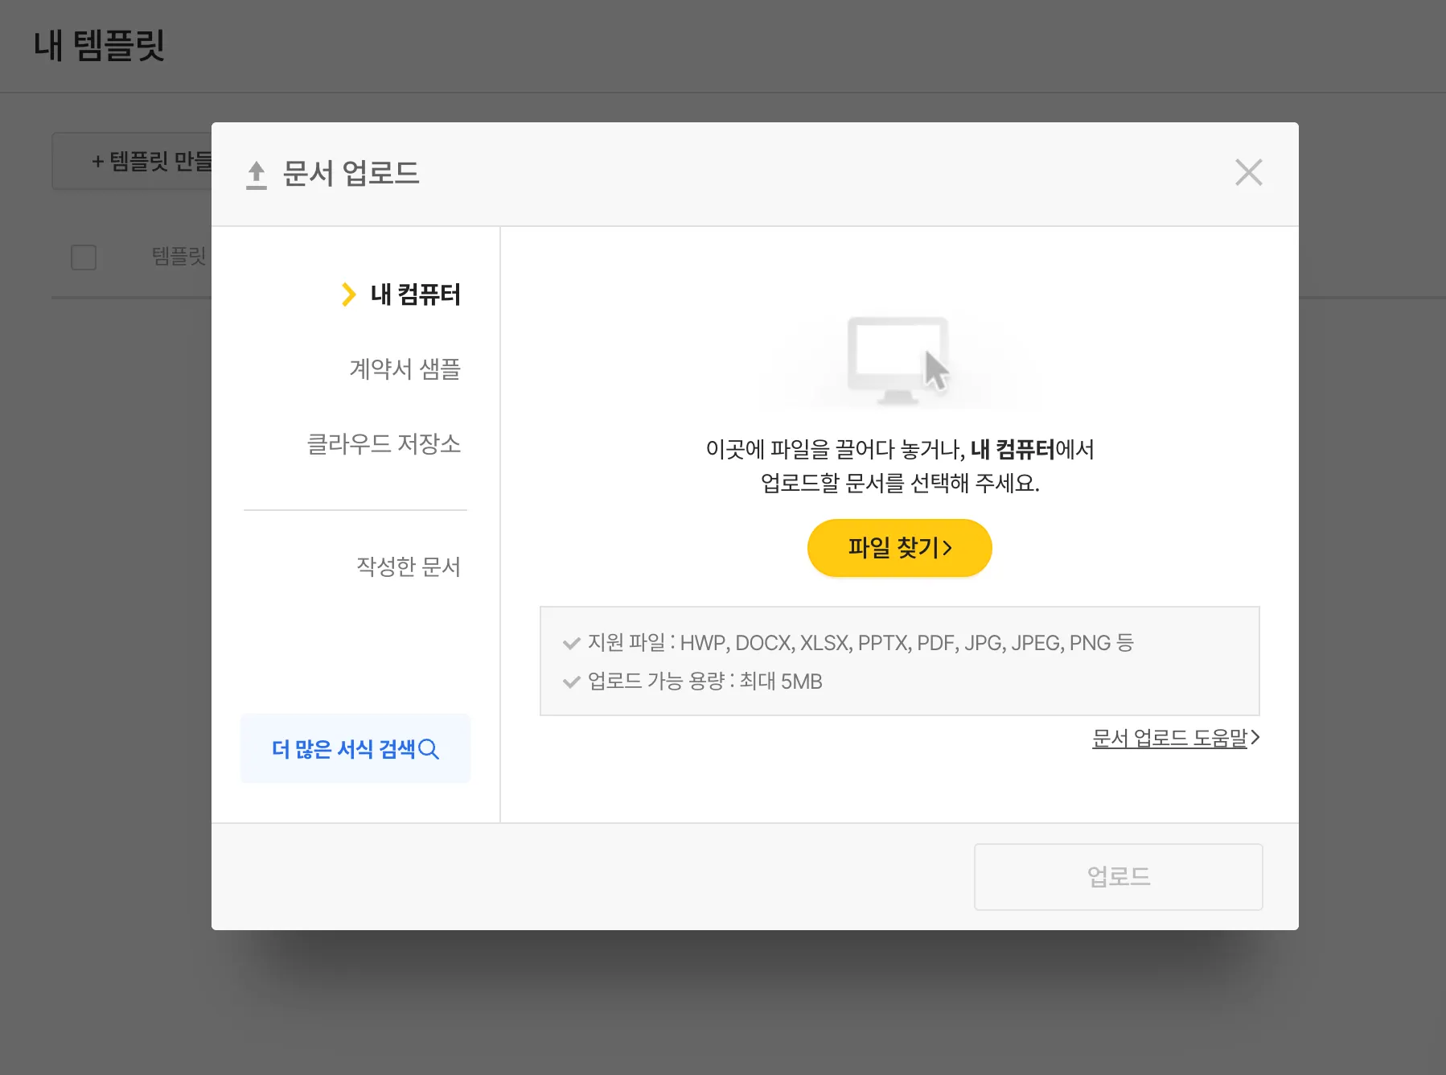The image size is (1446, 1075).
Task: Open the 작성한 문서 tab
Action: click(x=409, y=566)
